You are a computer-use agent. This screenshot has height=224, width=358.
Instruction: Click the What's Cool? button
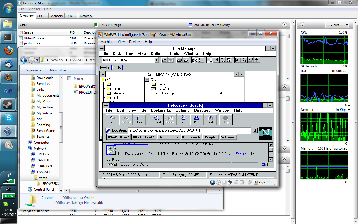143,137
